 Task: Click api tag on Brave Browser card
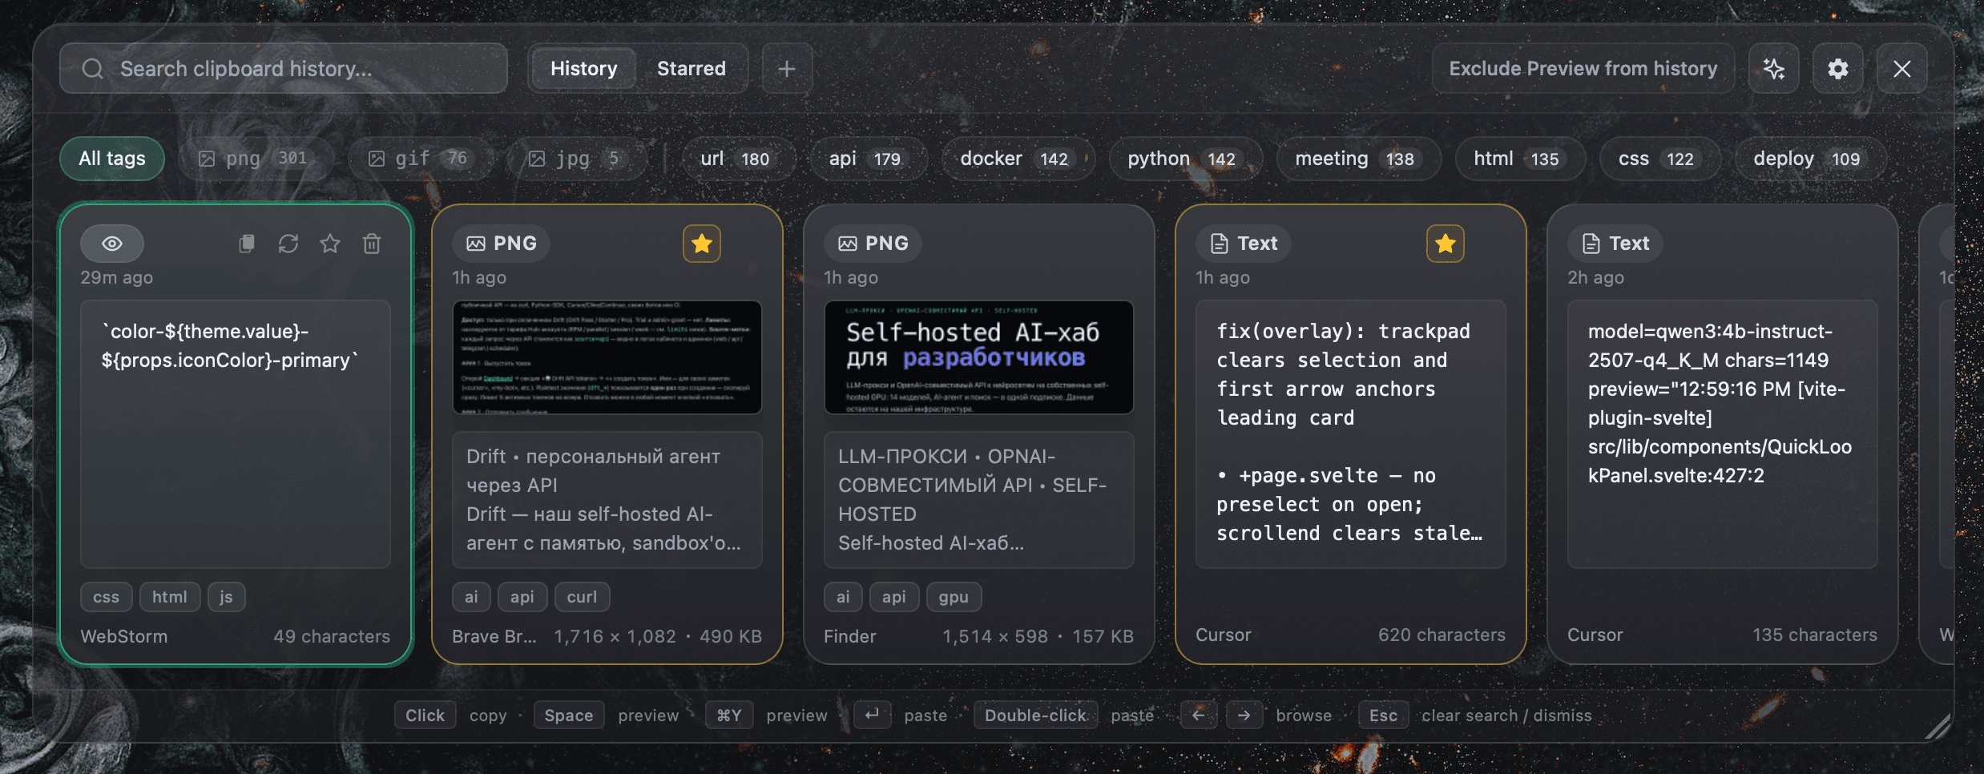522,597
